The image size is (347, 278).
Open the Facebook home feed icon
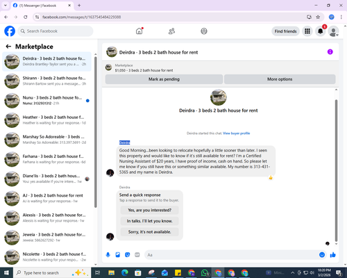pos(139,31)
